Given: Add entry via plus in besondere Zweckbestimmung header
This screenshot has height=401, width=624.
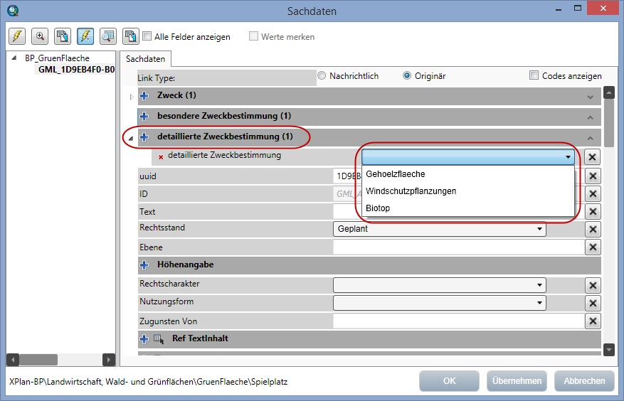Looking at the screenshot, I should (144, 117).
